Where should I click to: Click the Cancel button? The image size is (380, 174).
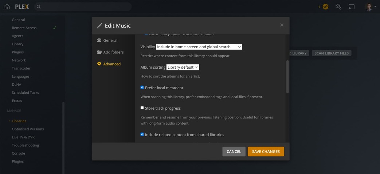[234, 151]
